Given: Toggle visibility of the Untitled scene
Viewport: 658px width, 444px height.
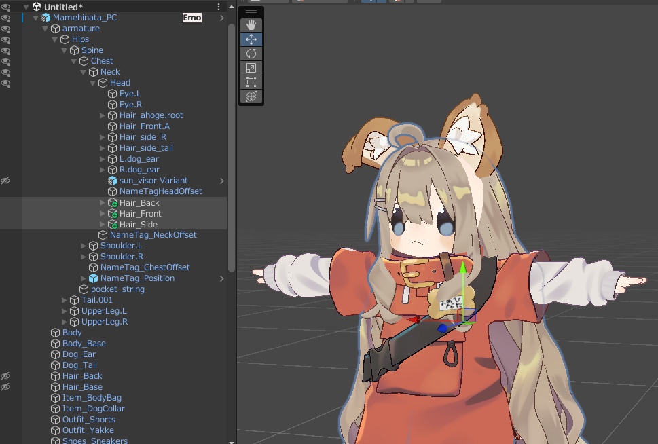Looking at the screenshot, I should click(5, 7).
